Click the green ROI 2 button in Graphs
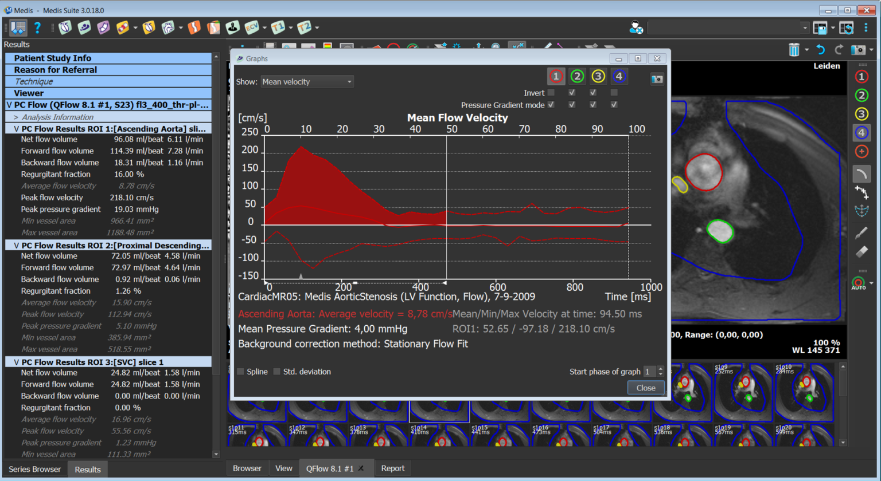Viewport: 881px width, 481px height. pos(577,76)
